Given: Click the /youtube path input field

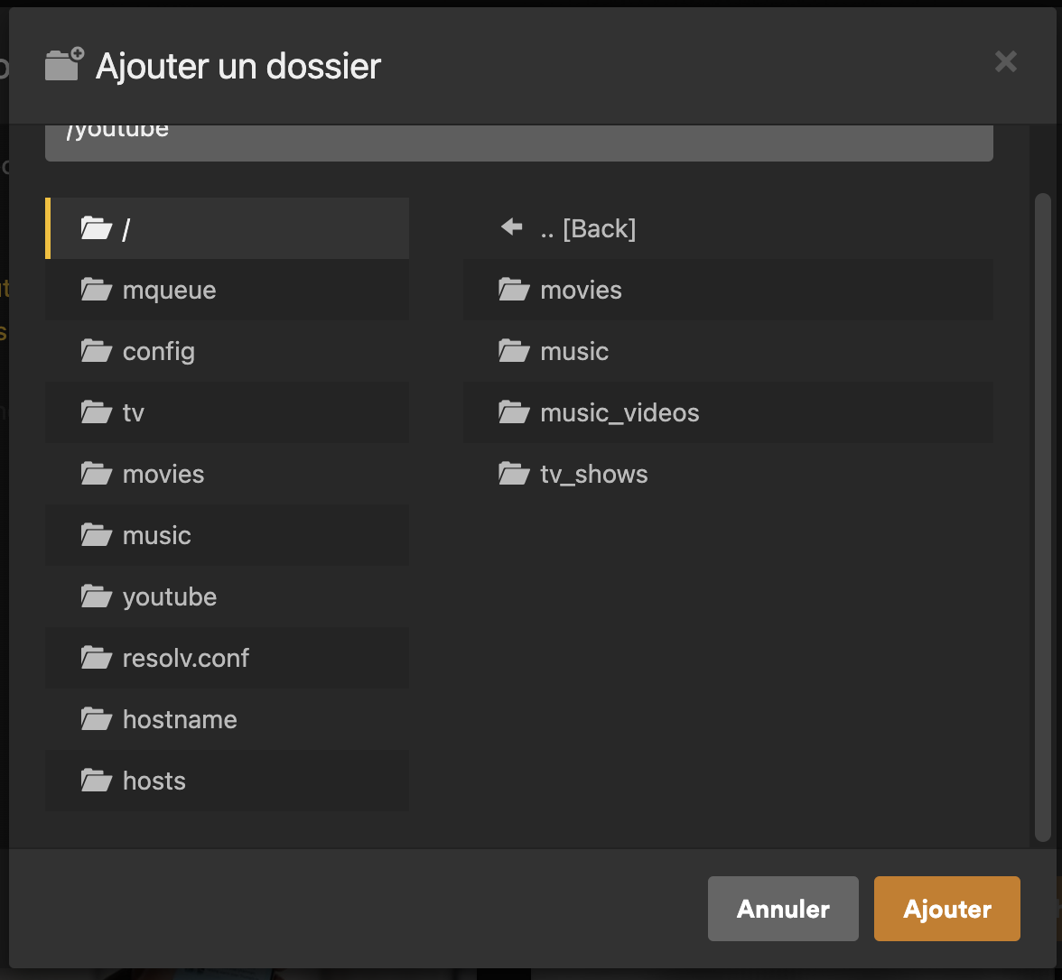Looking at the screenshot, I should click(x=518, y=140).
